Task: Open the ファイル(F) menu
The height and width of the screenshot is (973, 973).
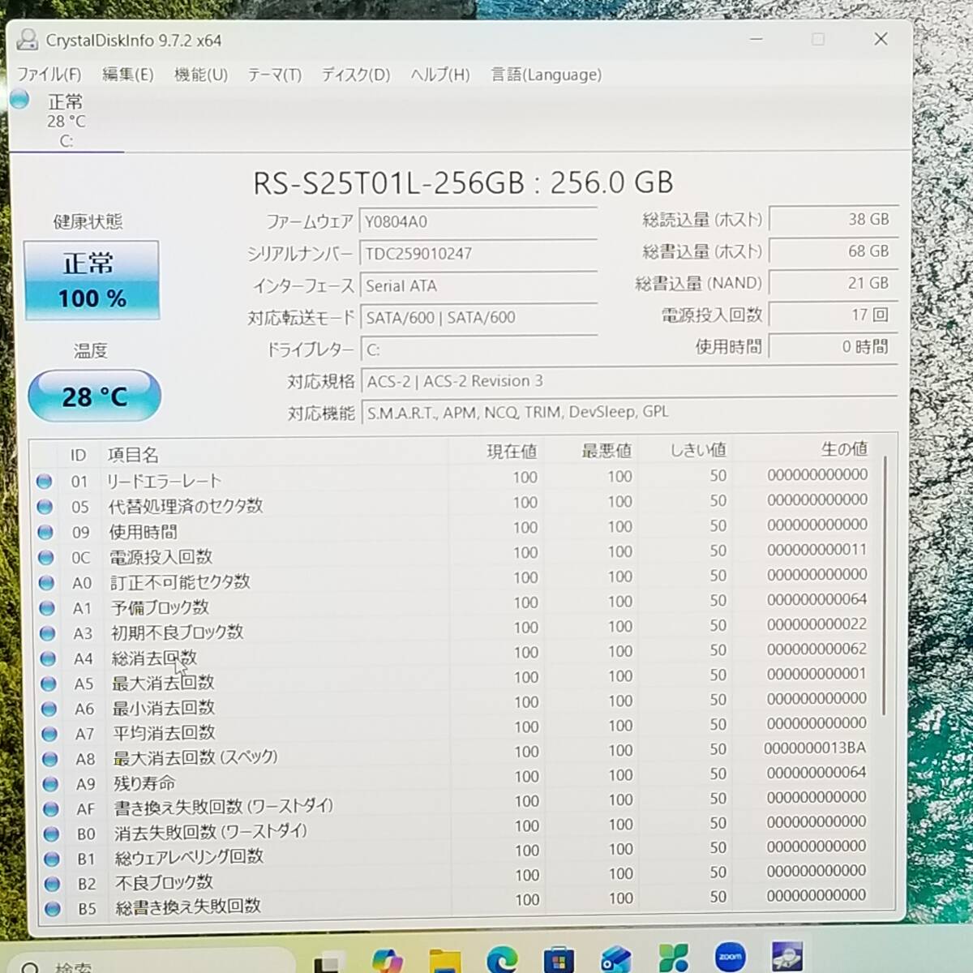Action: 49,75
